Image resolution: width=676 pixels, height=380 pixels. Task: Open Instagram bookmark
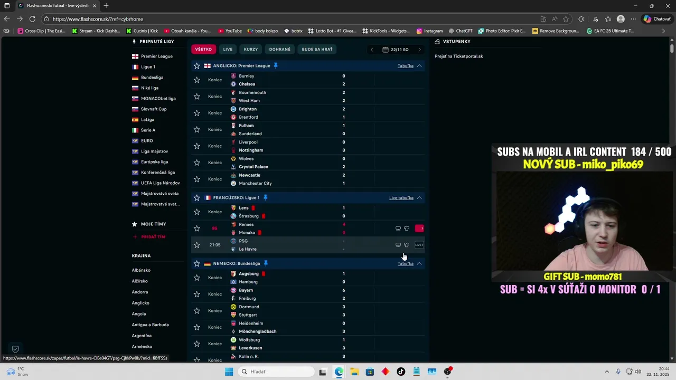(x=429, y=31)
